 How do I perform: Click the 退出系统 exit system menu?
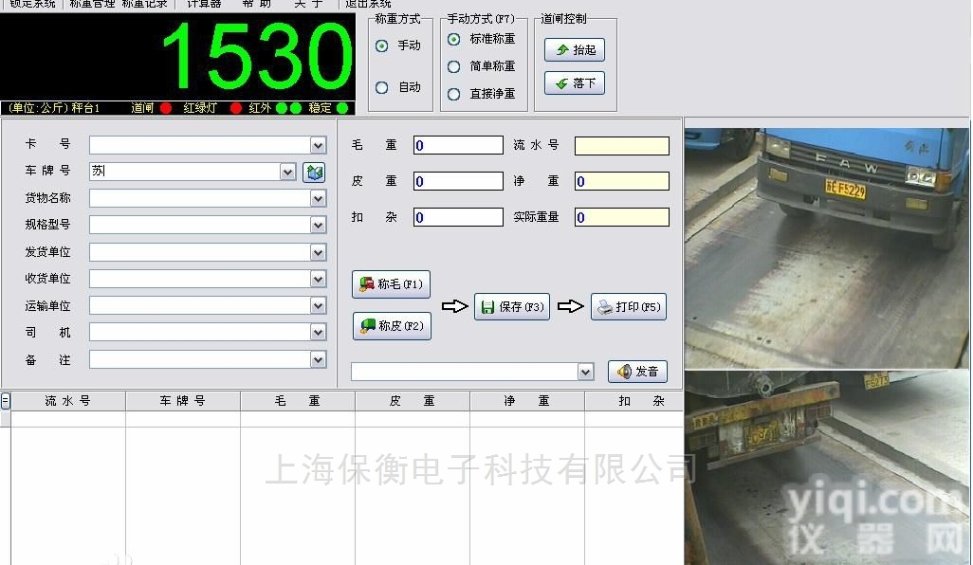pos(368,4)
